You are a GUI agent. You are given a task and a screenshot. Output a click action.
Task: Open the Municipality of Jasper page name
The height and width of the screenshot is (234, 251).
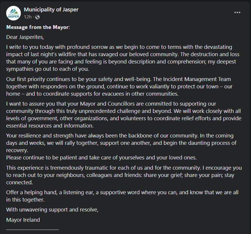click(51, 10)
